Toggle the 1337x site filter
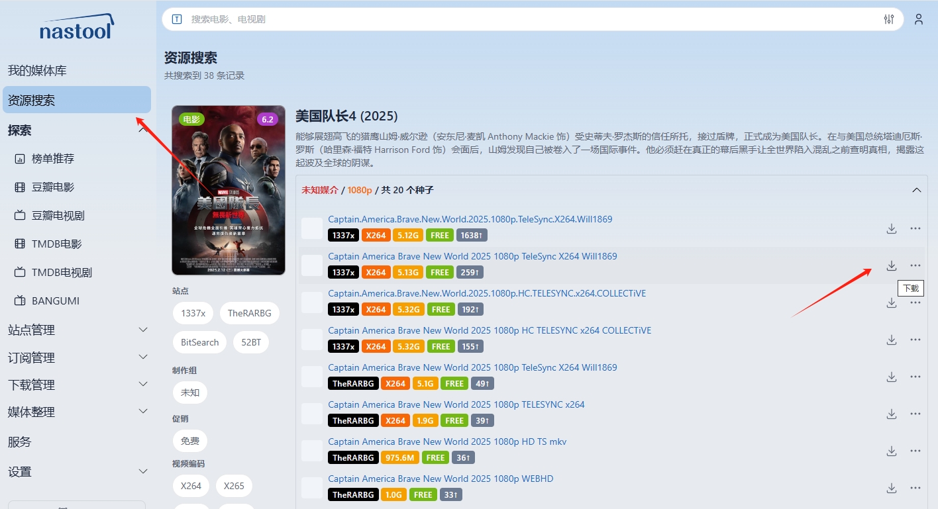Image resolution: width=938 pixels, height=509 pixels. (193, 313)
